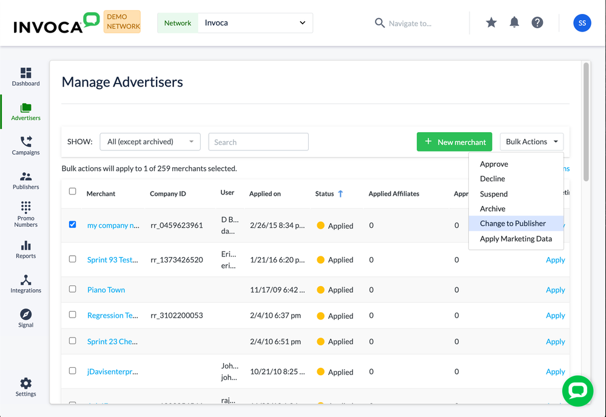Open the Promo Numbers grid icon

[25, 208]
